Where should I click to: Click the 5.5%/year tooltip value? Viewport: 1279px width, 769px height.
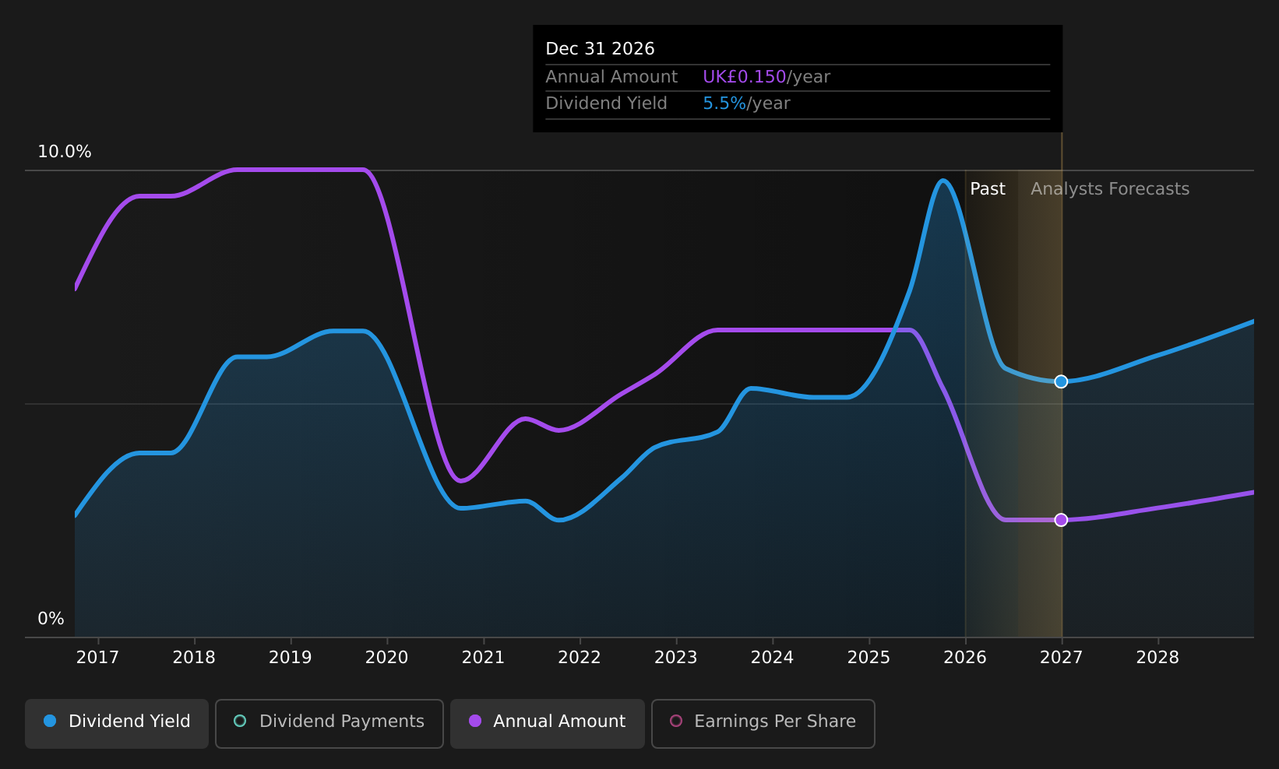coord(746,104)
